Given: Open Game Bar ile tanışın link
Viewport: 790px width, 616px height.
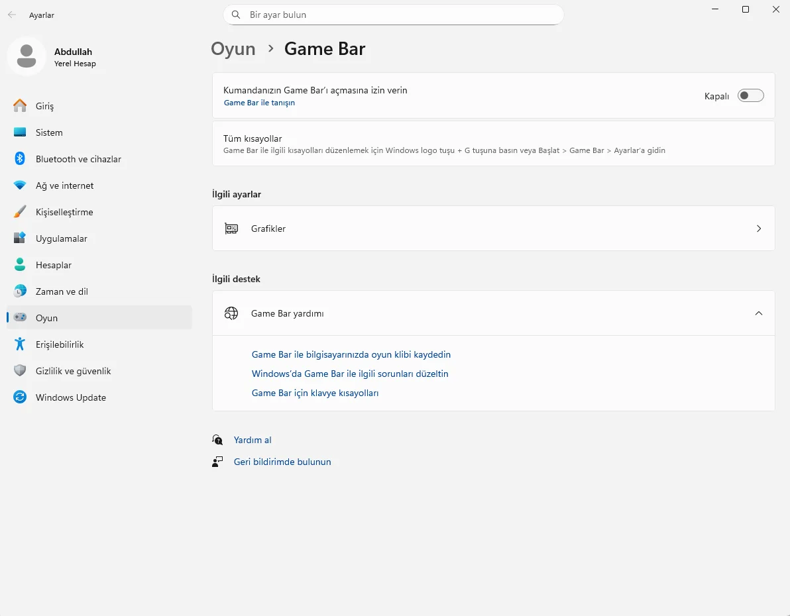Looking at the screenshot, I should pos(260,103).
